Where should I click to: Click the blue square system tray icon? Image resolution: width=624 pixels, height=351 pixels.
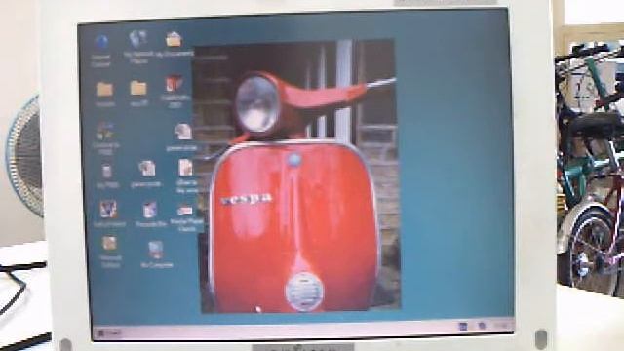(463, 327)
